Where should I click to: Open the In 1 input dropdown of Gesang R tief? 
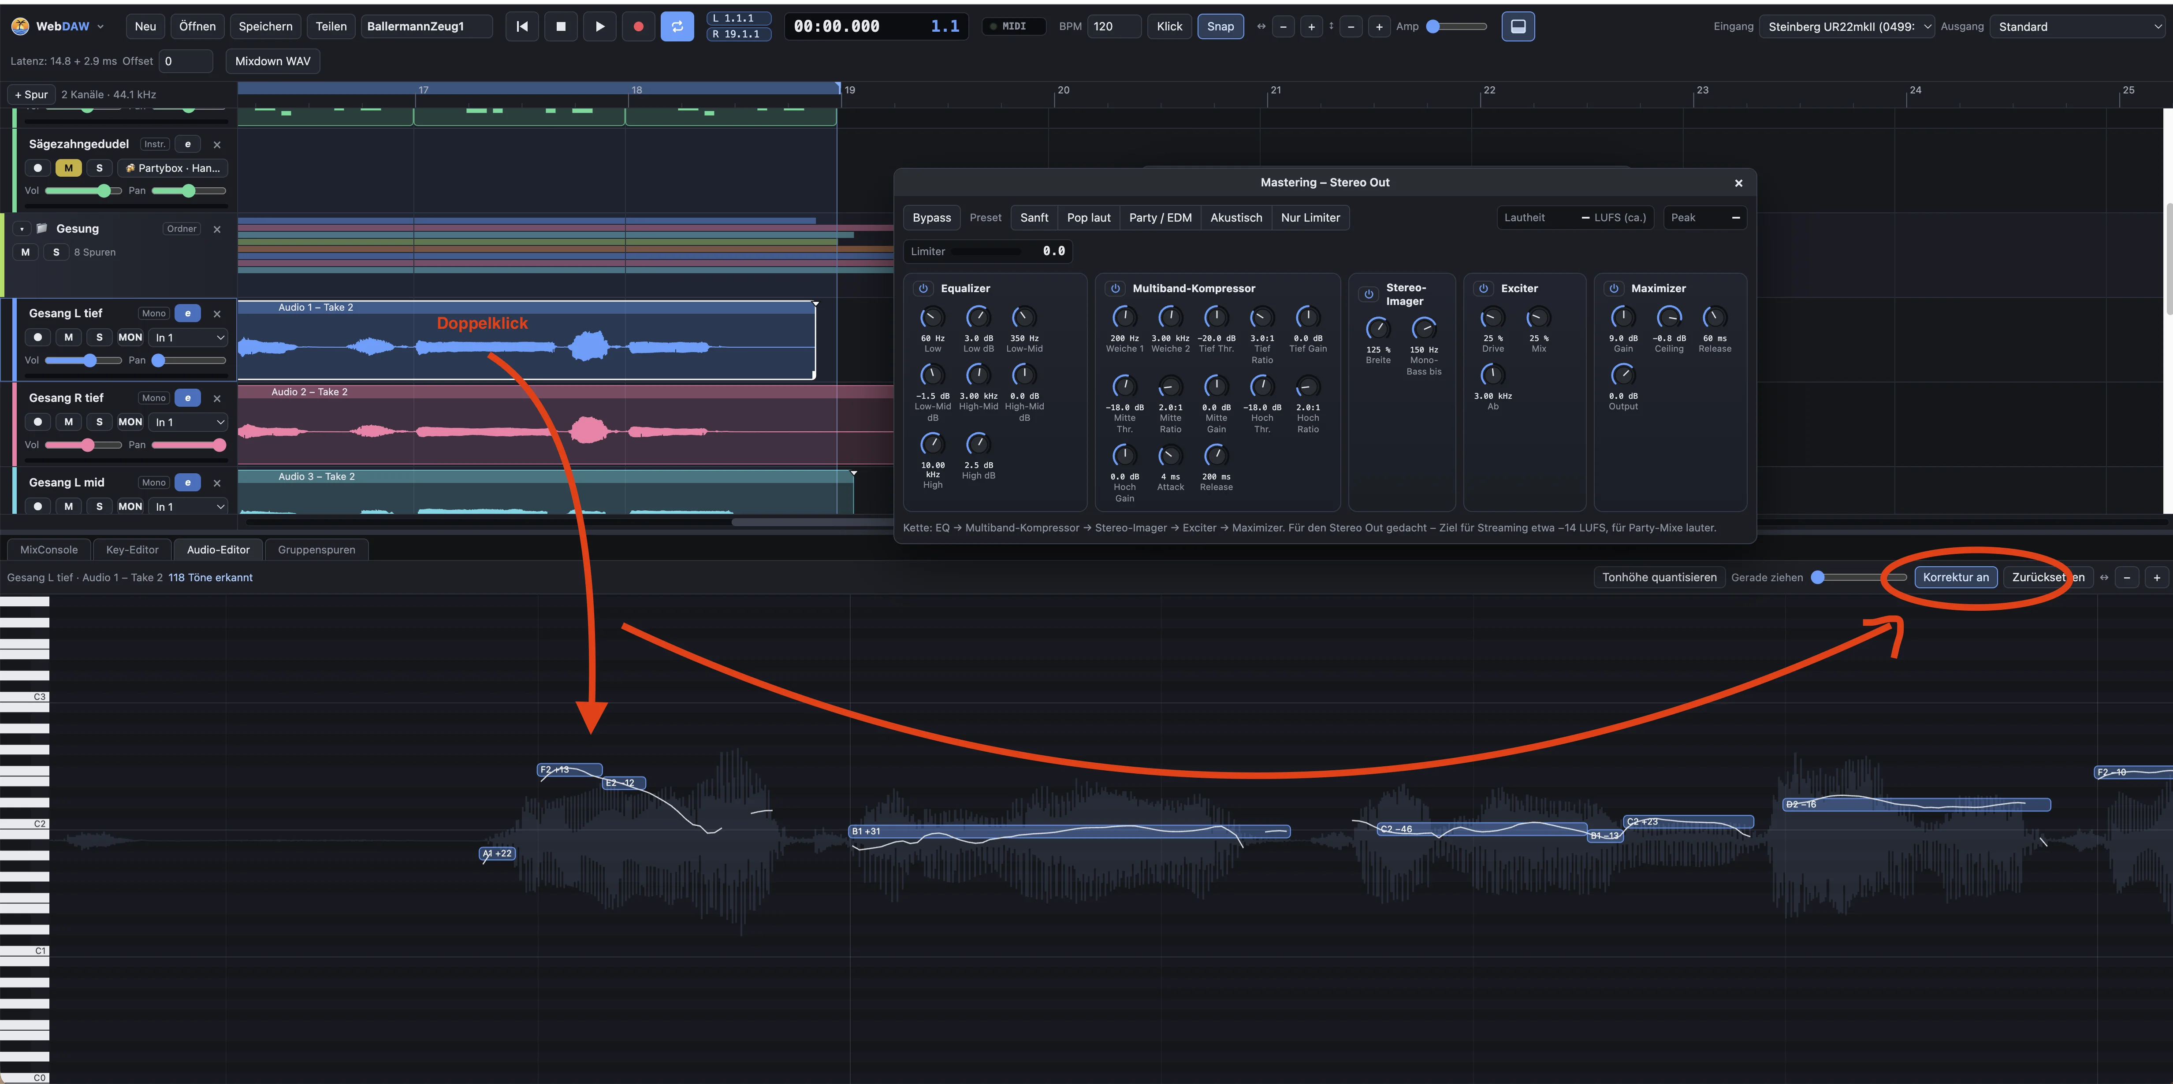pos(188,422)
